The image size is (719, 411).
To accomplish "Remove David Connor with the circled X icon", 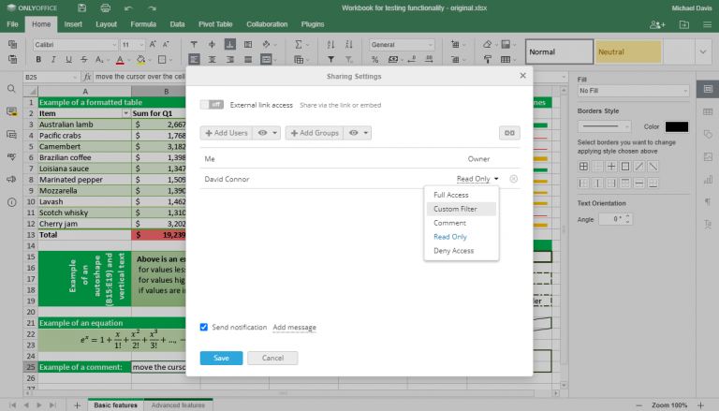I will 514,178.
